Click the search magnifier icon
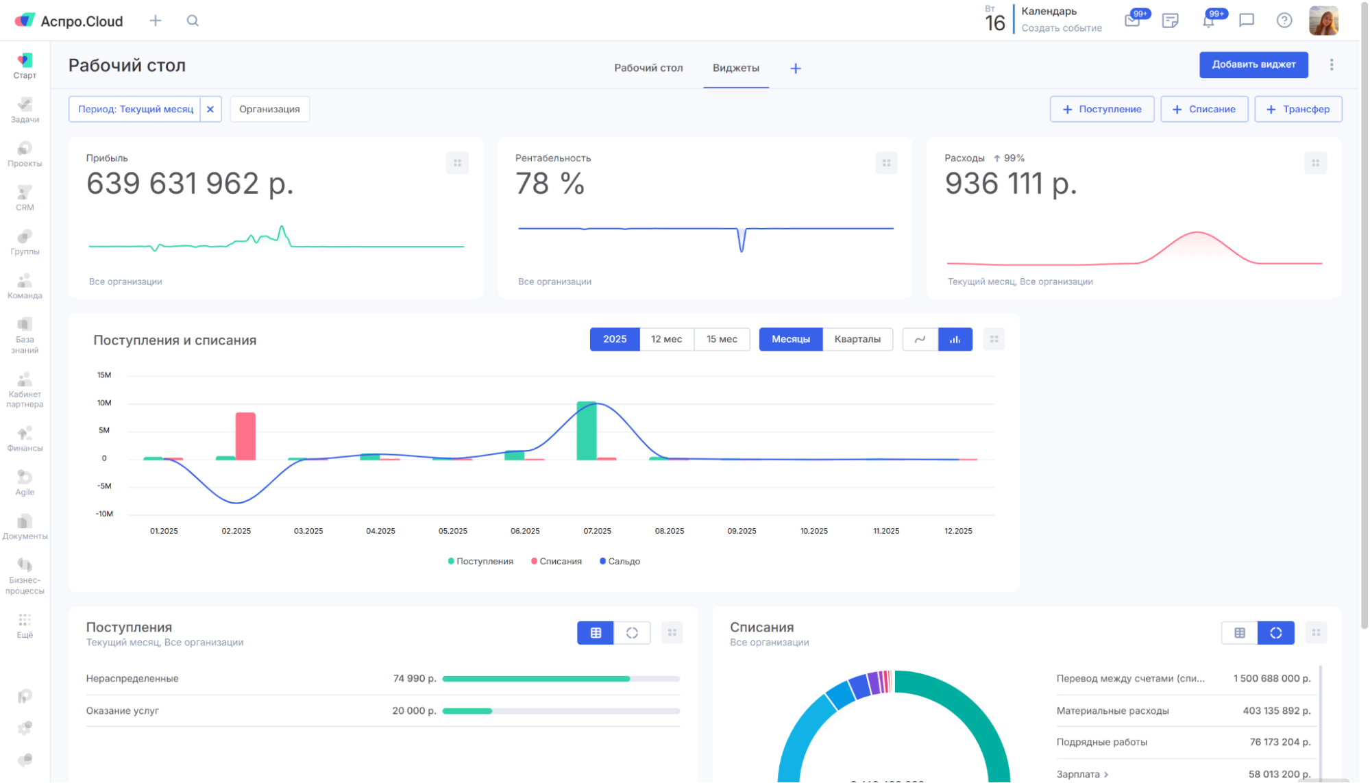The image size is (1370, 783). (x=193, y=21)
